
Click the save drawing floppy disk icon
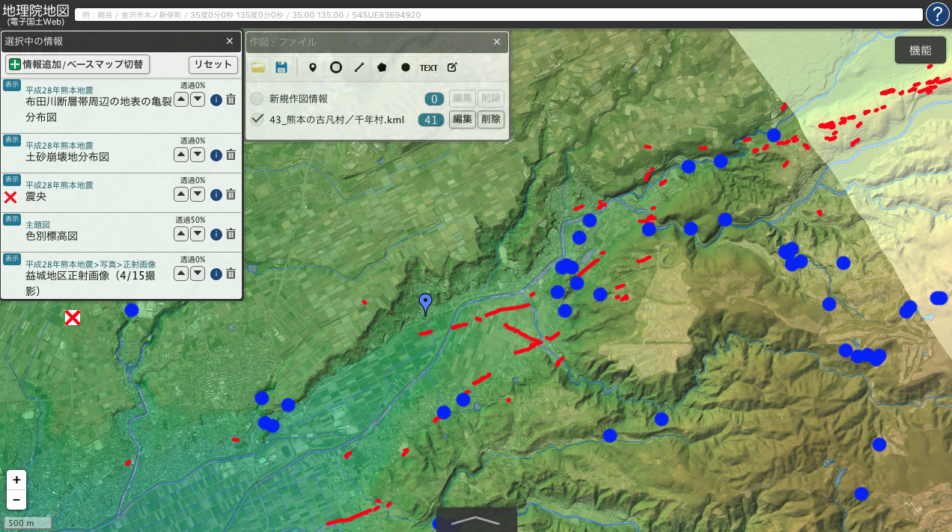pos(281,67)
